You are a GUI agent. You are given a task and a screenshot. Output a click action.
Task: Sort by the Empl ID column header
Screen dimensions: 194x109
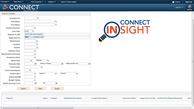point(9,98)
